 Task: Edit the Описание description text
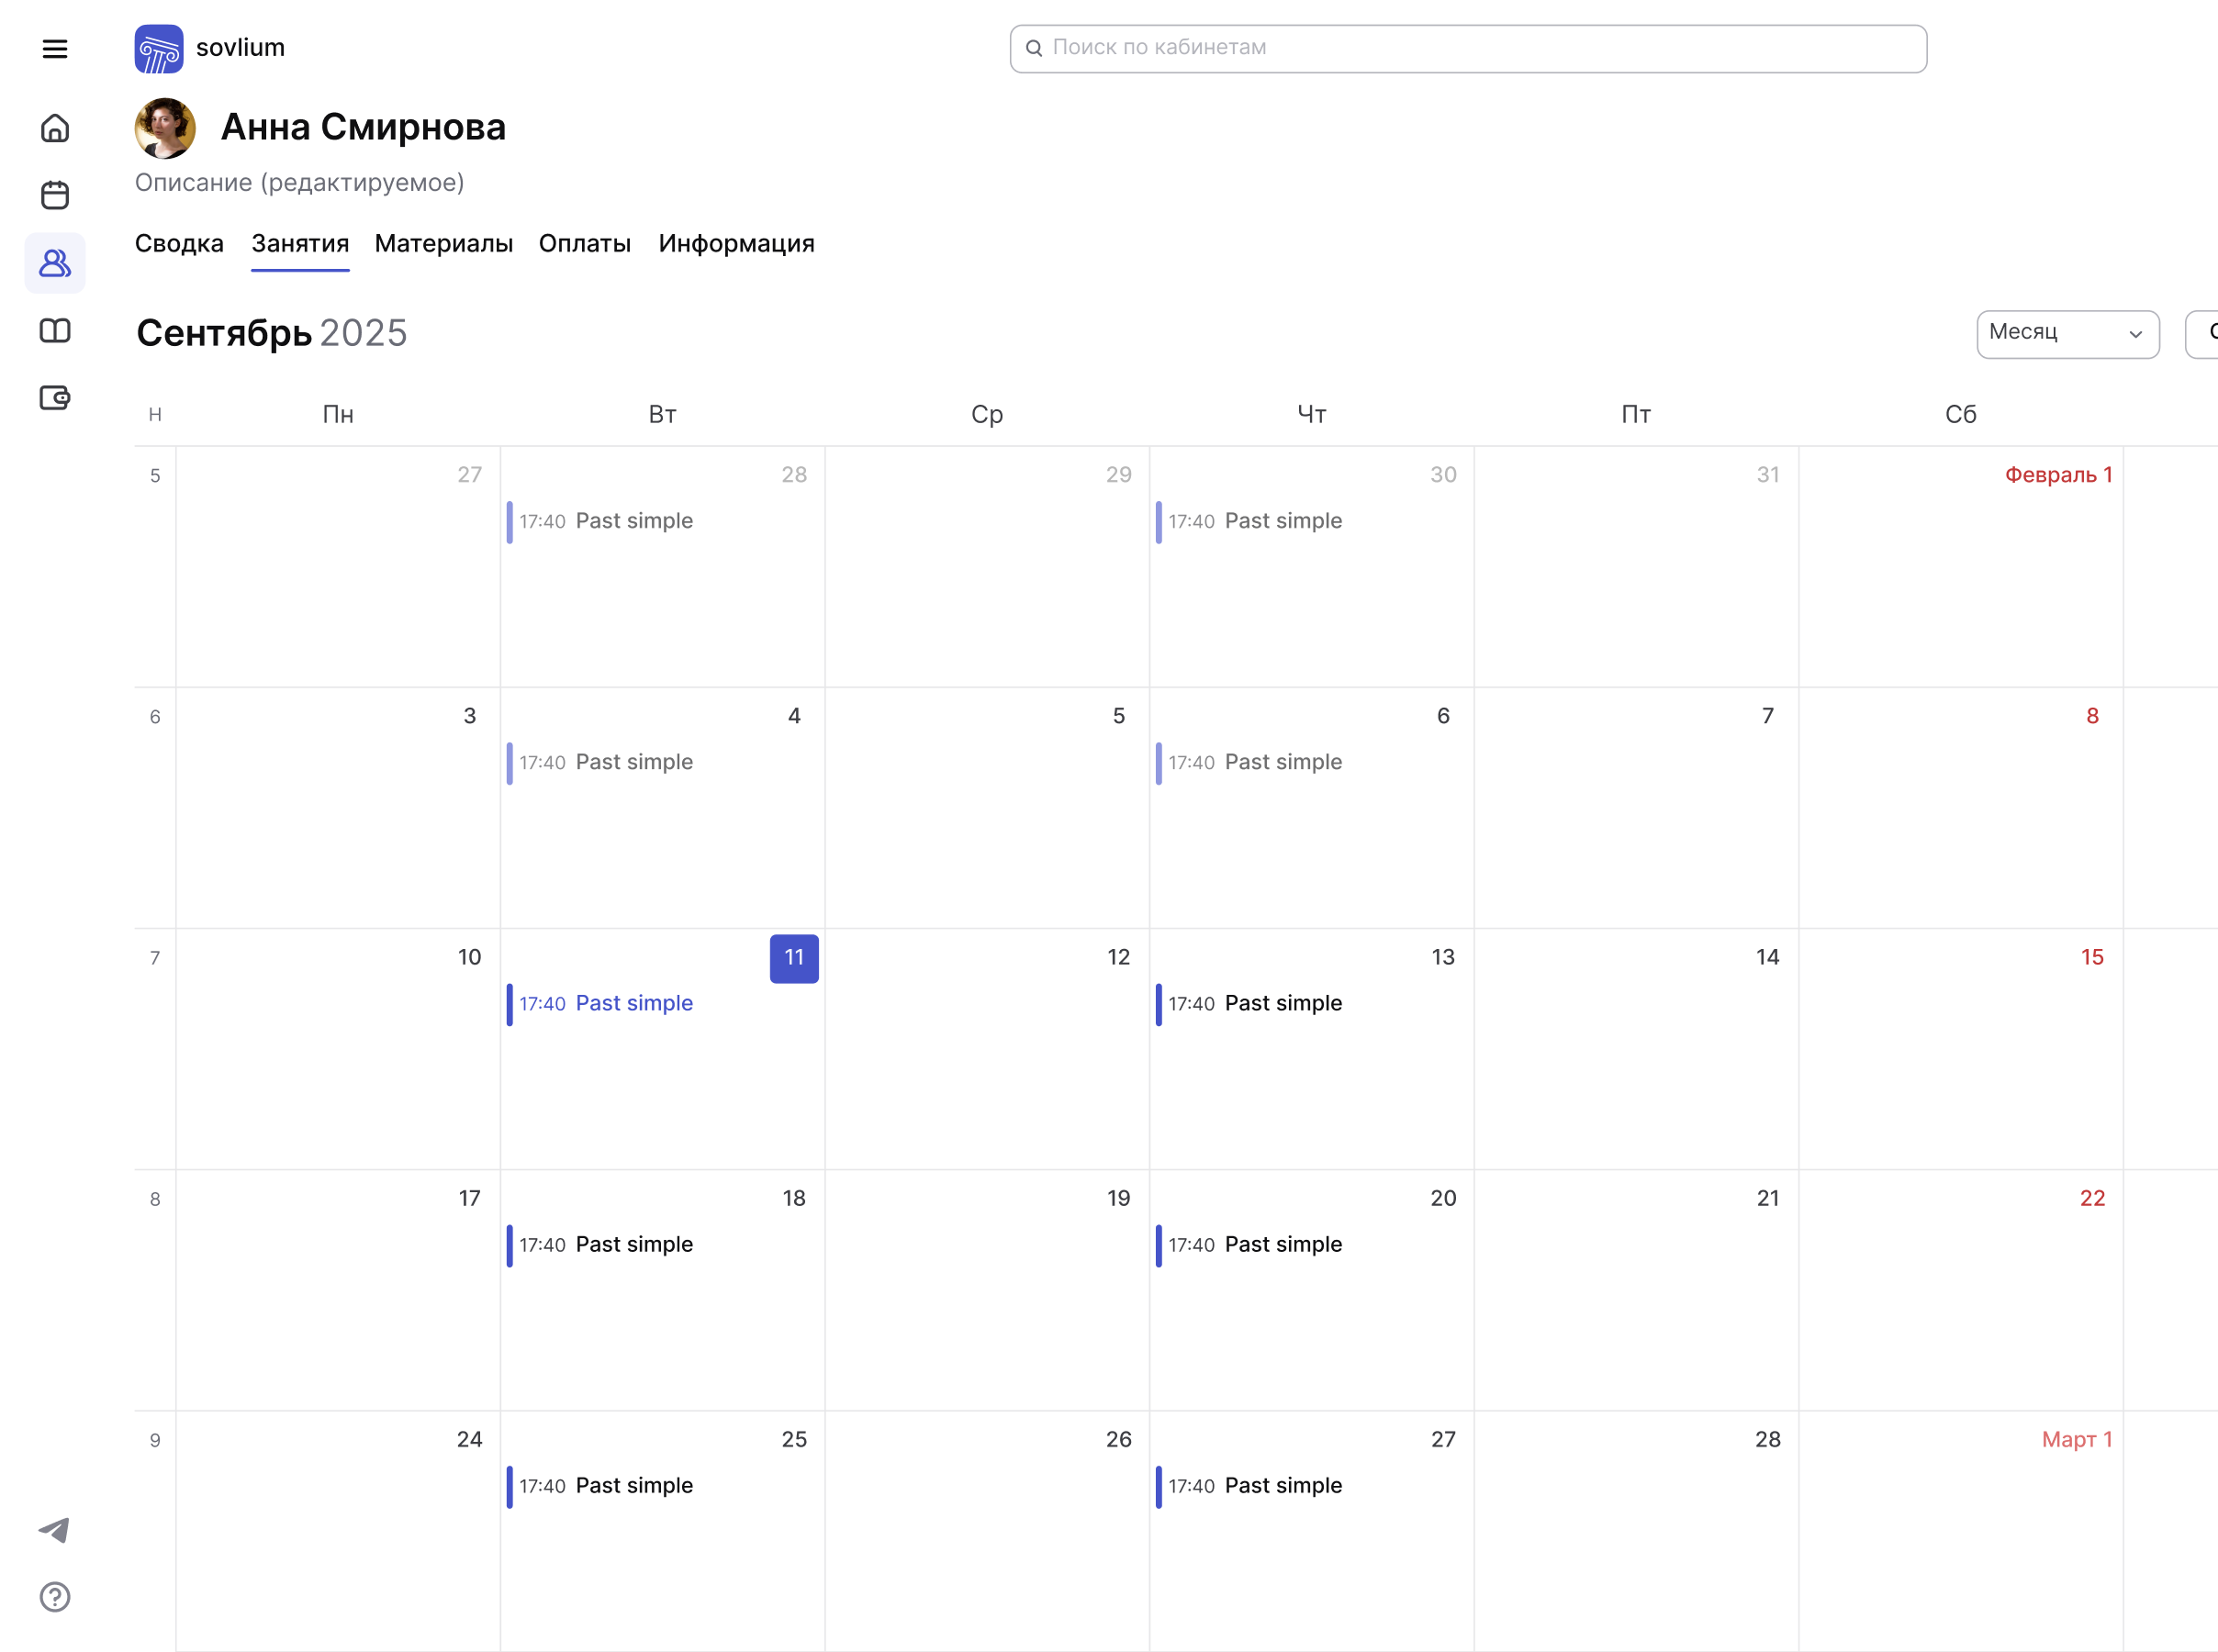[299, 183]
